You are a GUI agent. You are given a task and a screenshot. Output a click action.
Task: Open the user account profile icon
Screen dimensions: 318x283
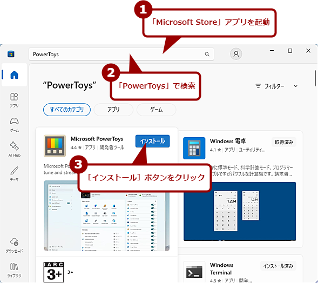pyautogui.click(x=236, y=54)
